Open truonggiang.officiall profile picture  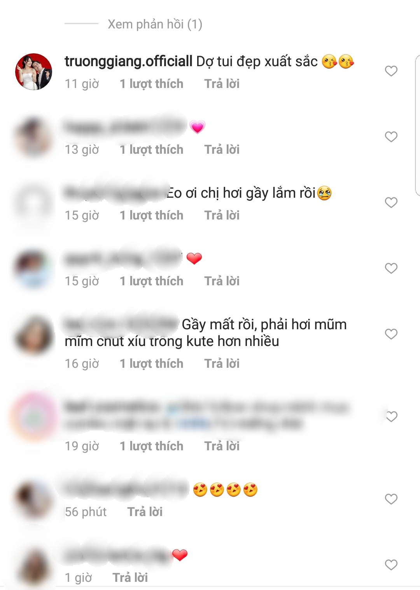[33, 72]
